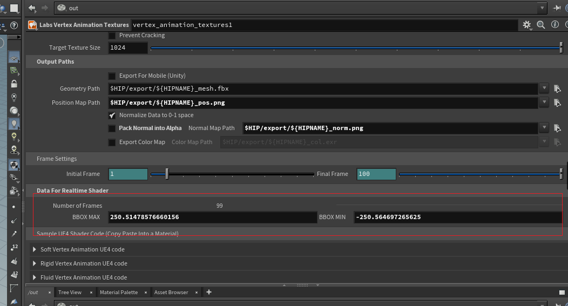Maximize pane using the white square icon
Screen dimensions: 568x306
[562, 293]
